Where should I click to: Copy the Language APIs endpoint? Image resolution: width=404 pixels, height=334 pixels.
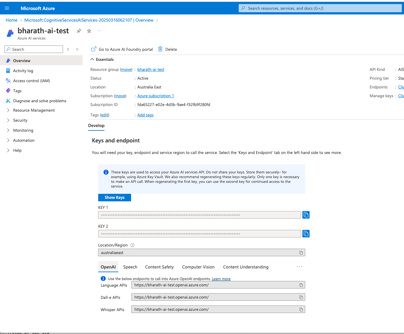pos(301,285)
